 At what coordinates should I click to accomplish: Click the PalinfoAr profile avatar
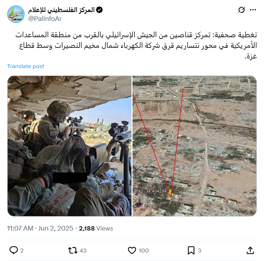point(16,14)
